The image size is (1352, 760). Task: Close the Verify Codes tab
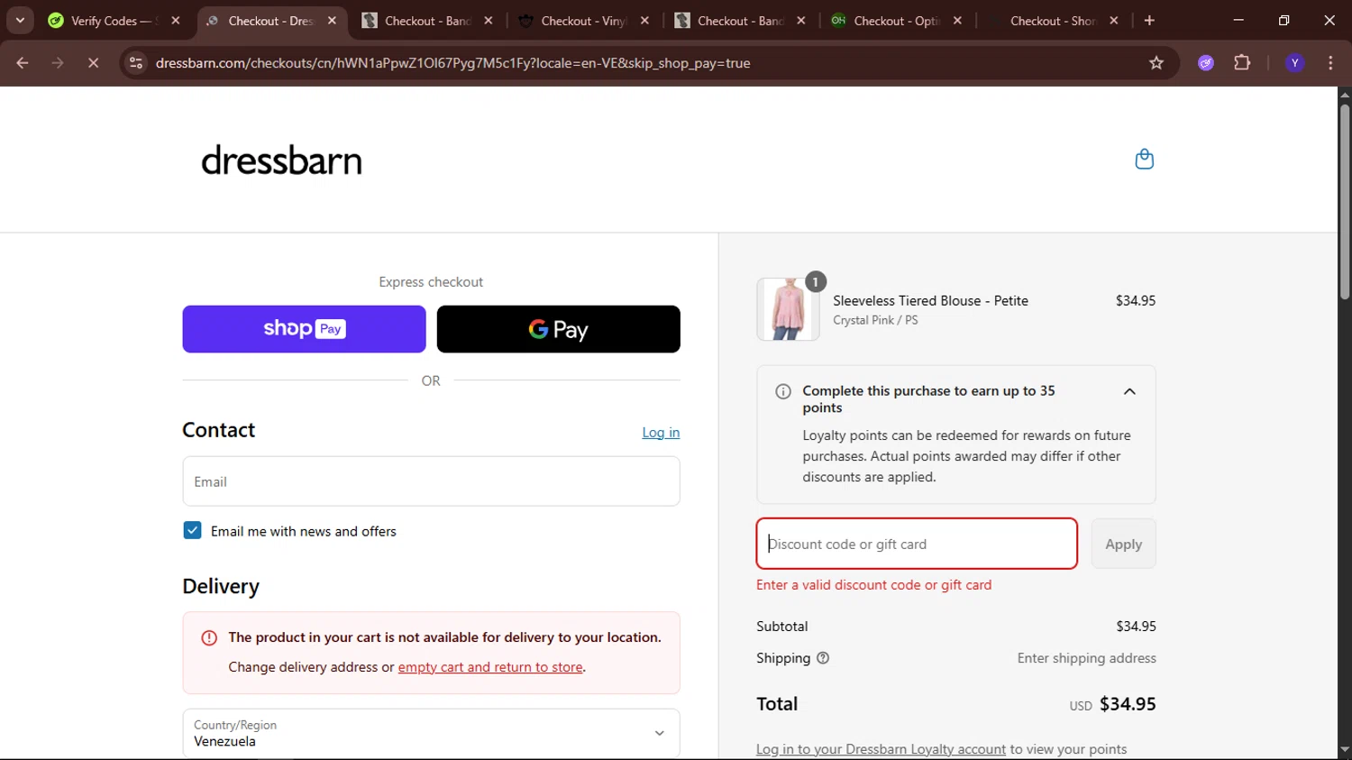coord(176,20)
